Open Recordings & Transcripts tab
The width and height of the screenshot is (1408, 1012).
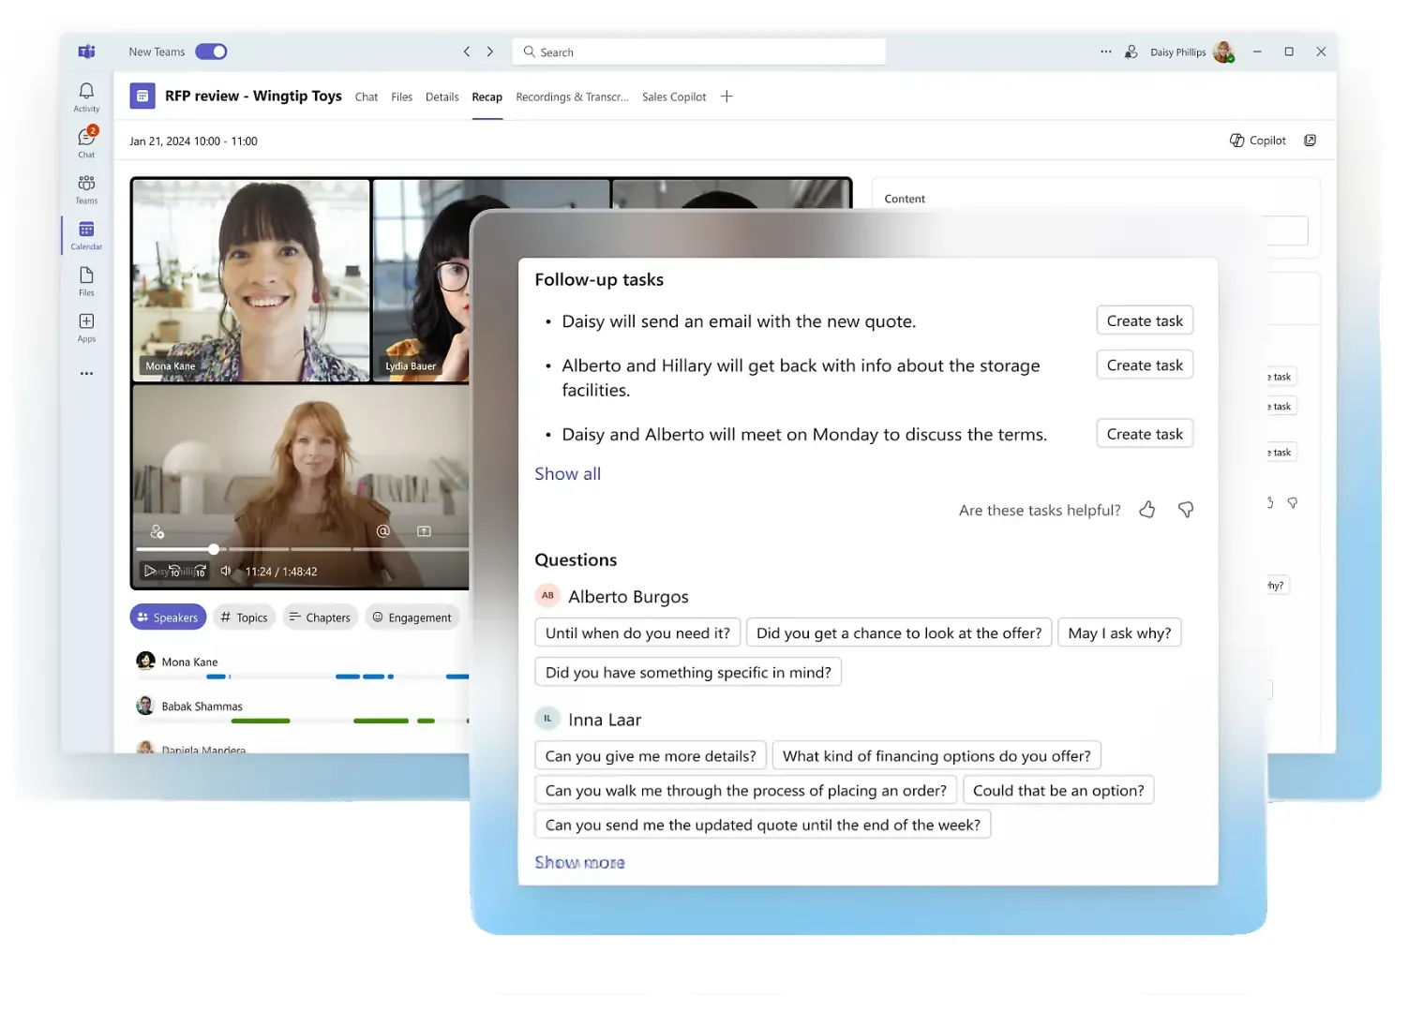point(572,97)
